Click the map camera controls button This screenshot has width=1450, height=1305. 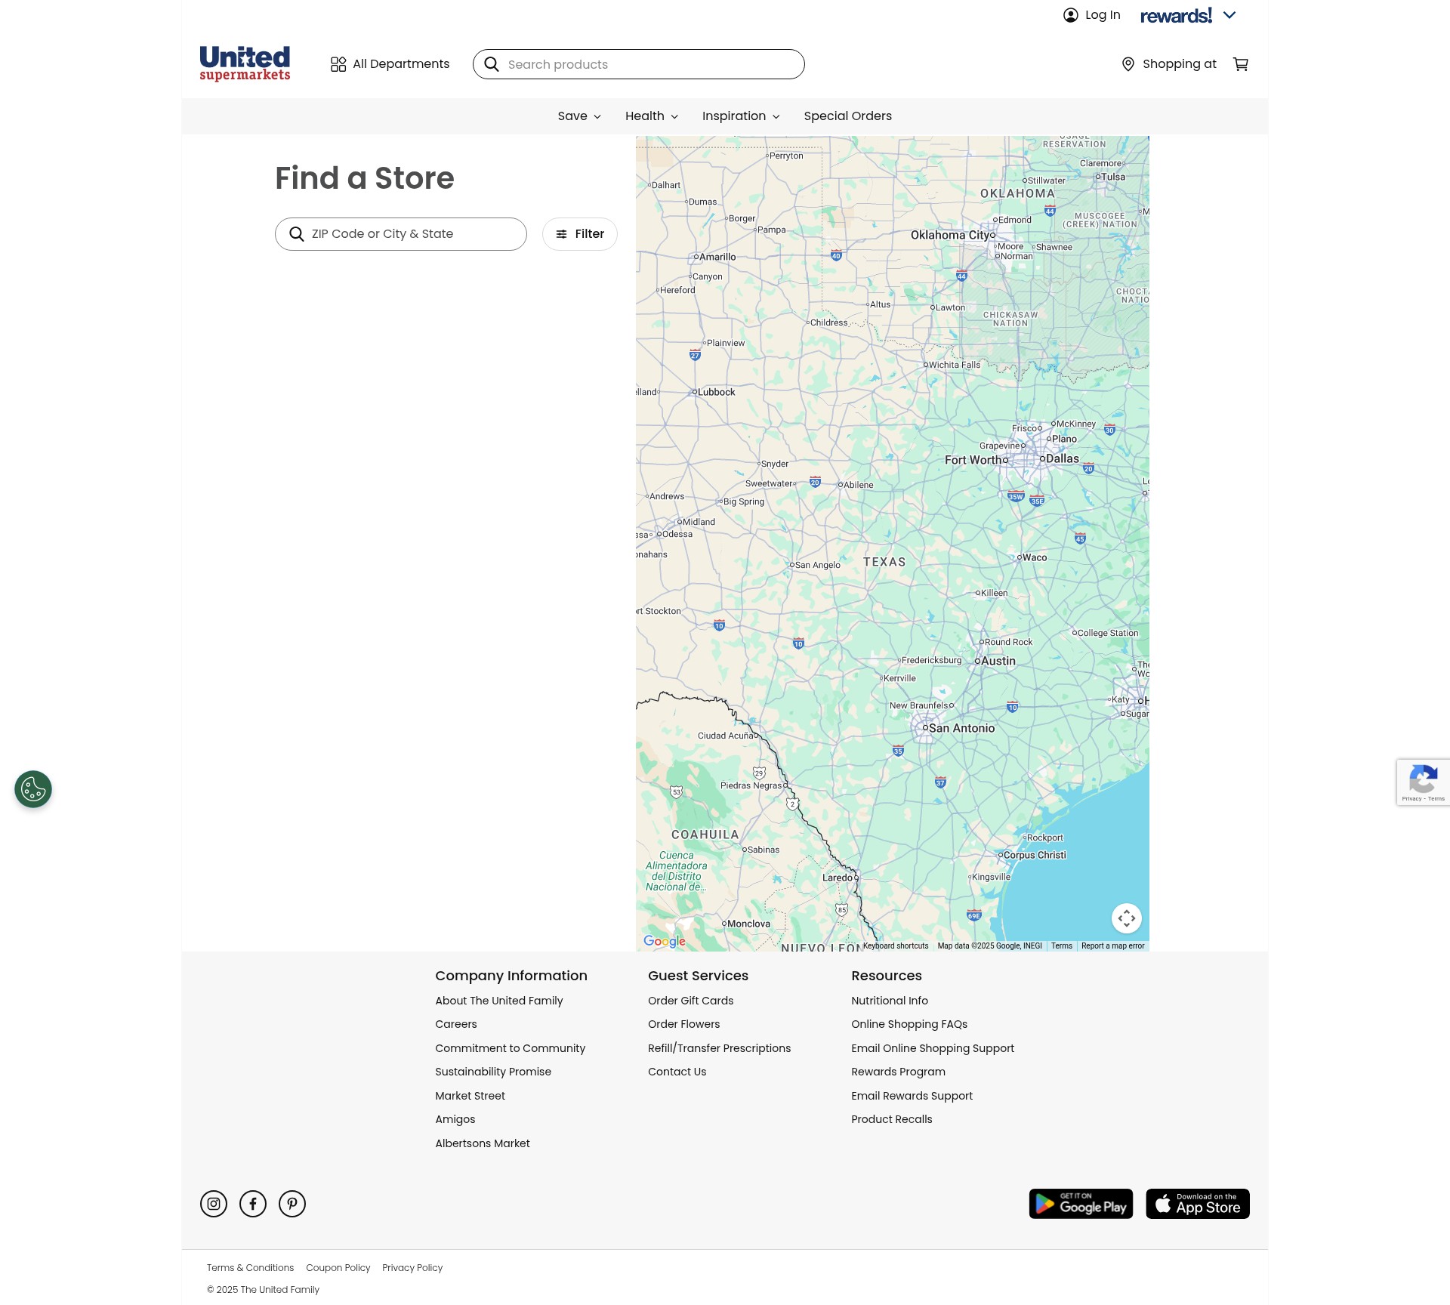(x=1127, y=918)
